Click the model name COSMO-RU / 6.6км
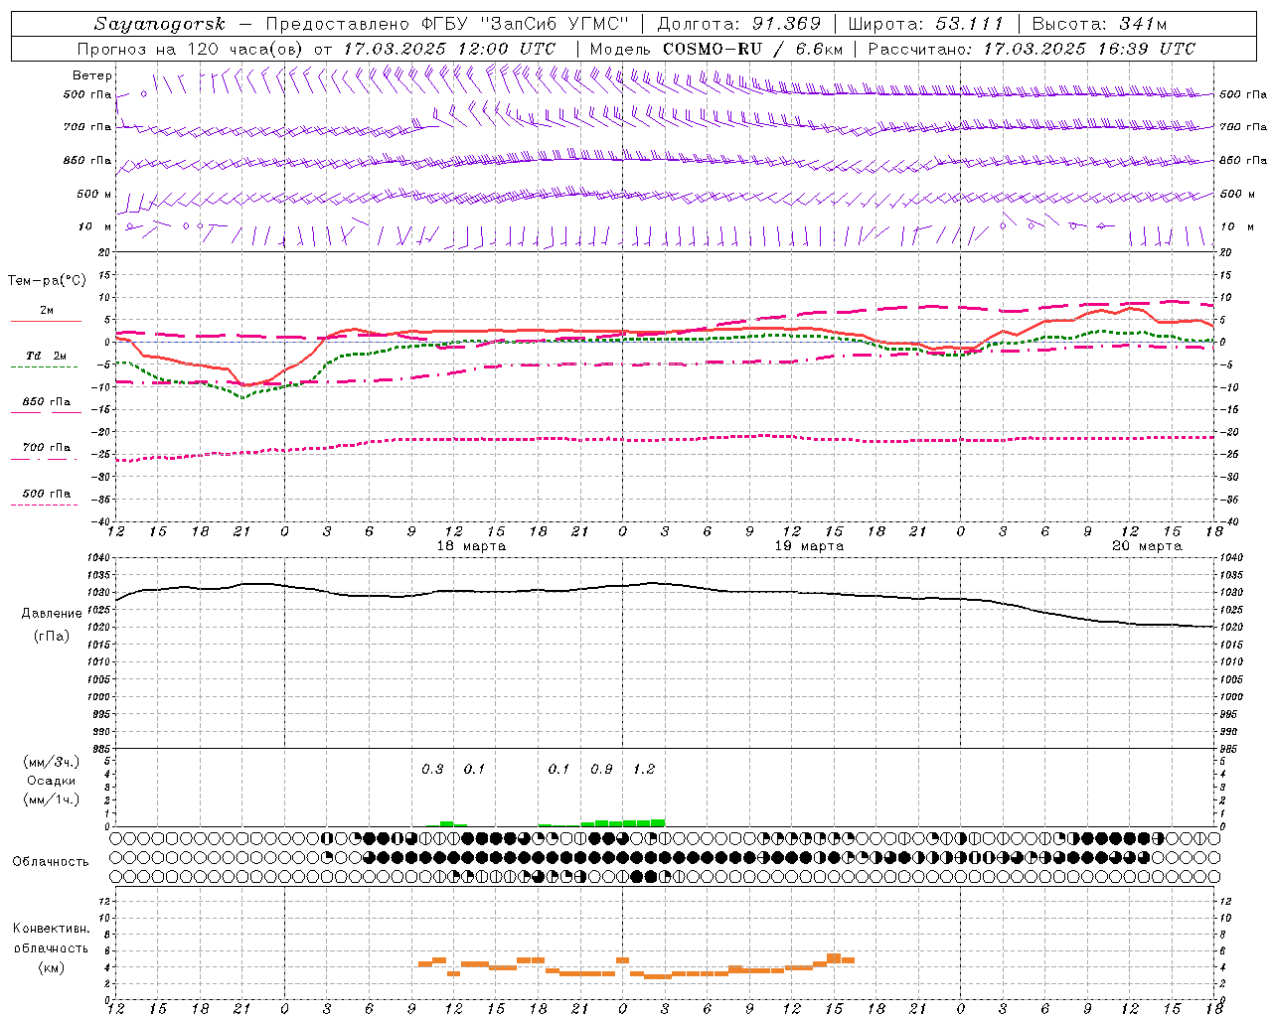 click(752, 49)
